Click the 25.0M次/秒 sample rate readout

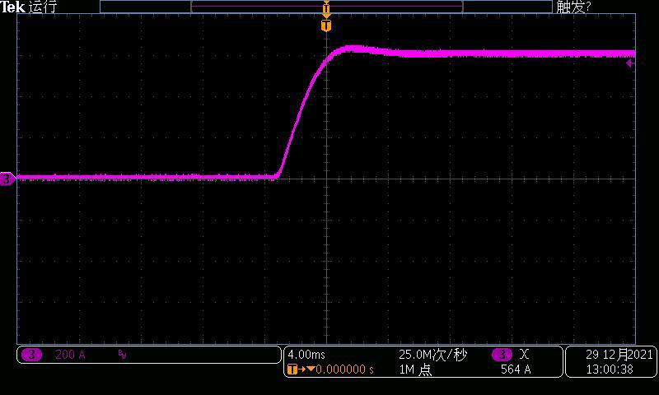pyautogui.click(x=432, y=355)
